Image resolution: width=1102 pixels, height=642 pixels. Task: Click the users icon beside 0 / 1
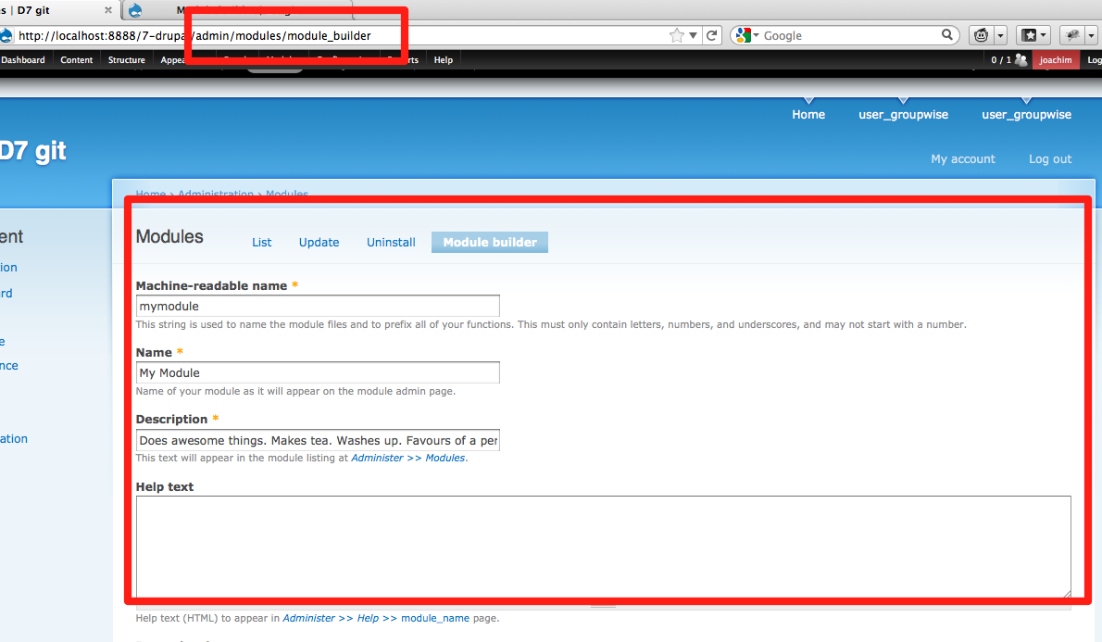pos(1021,60)
